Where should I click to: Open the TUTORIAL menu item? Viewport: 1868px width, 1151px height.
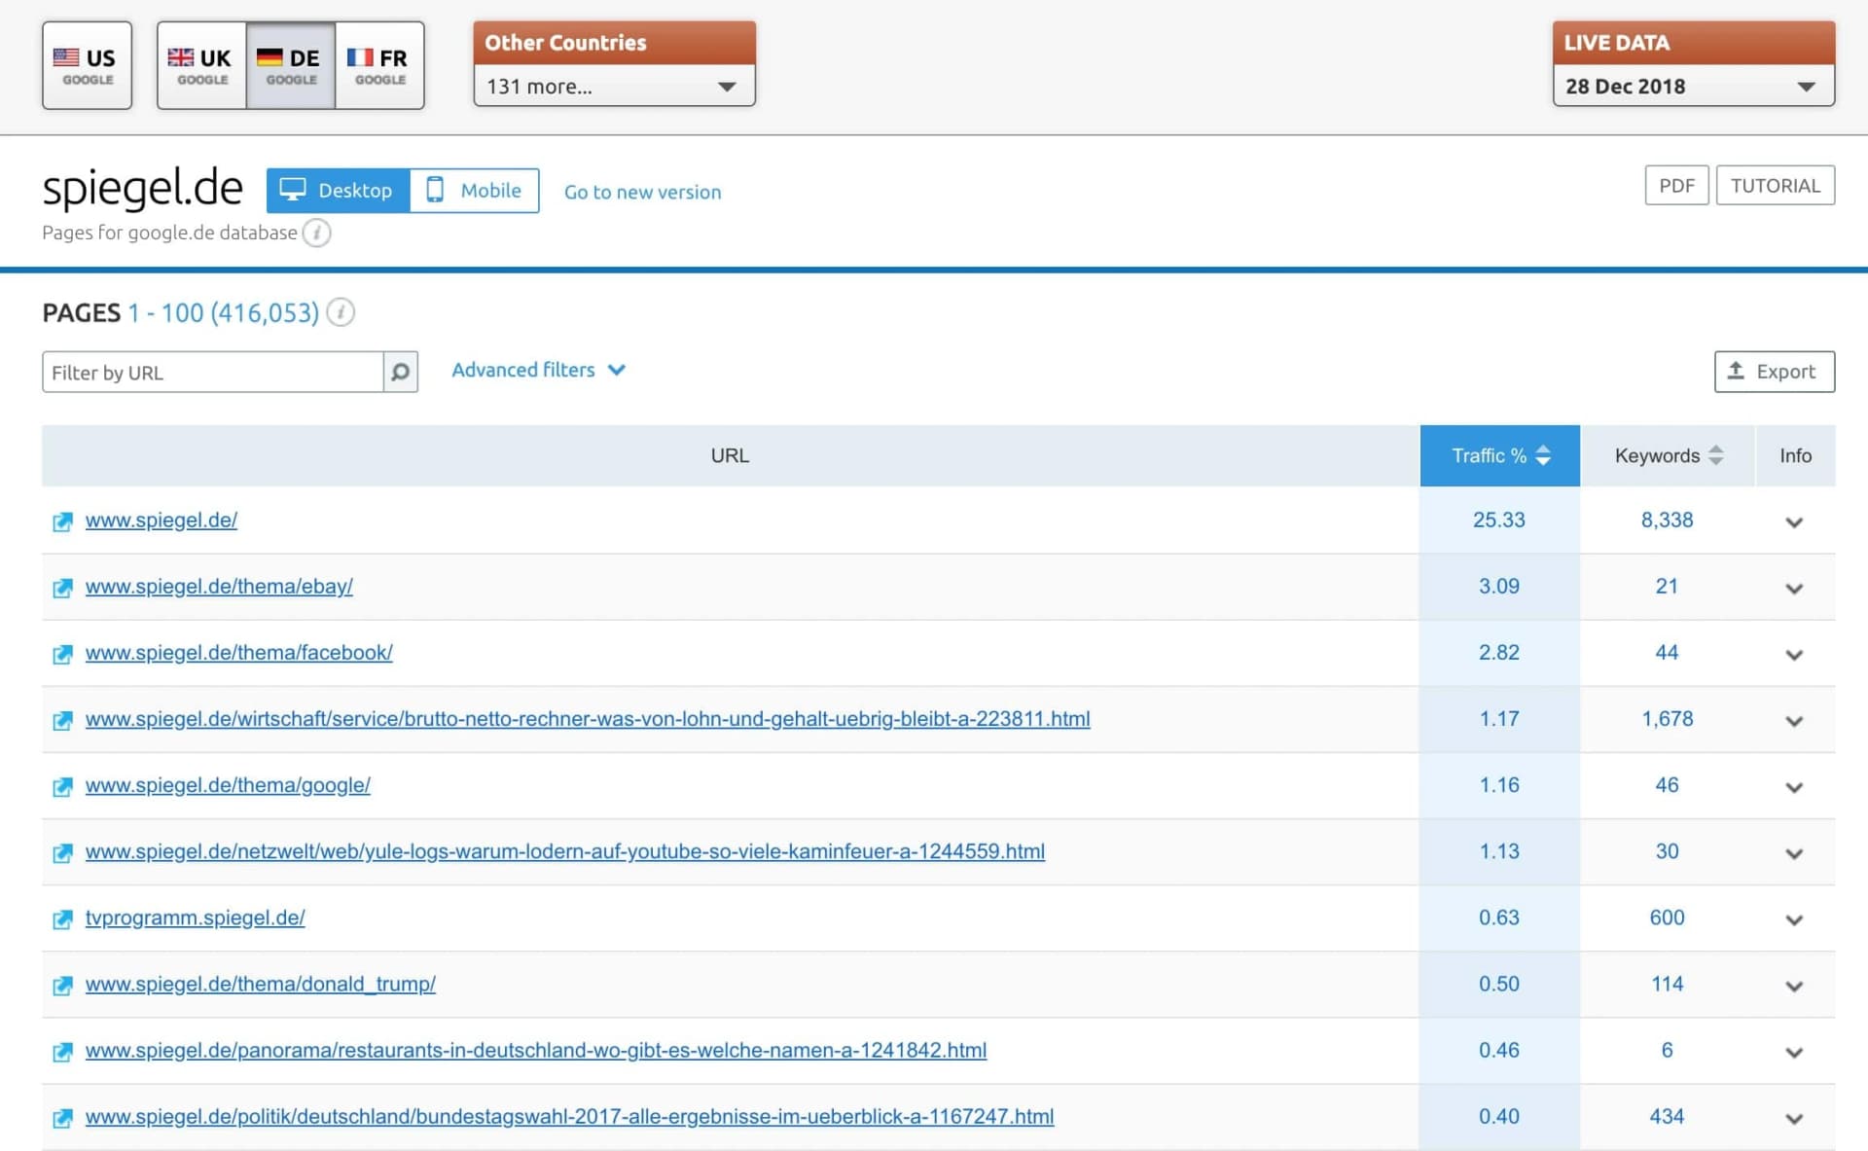coord(1775,185)
